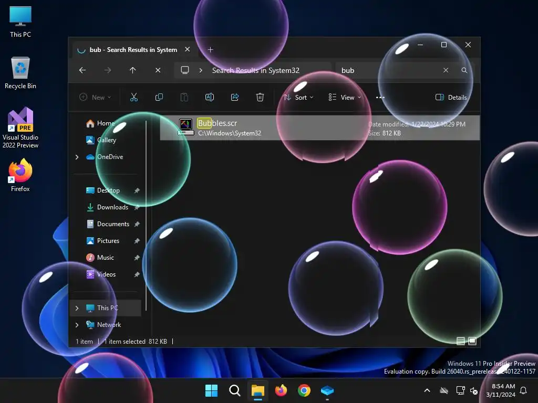538x403 pixels.
Task: Delete the selected file
Action: coord(260,97)
